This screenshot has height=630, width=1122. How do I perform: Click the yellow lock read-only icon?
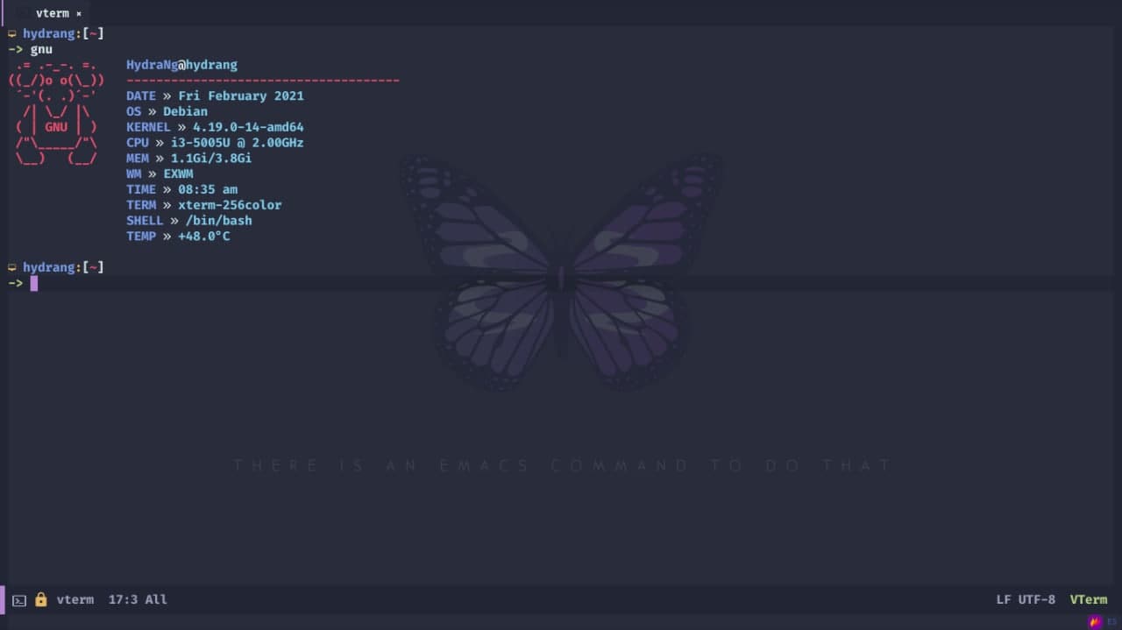click(x=40, y=600)
